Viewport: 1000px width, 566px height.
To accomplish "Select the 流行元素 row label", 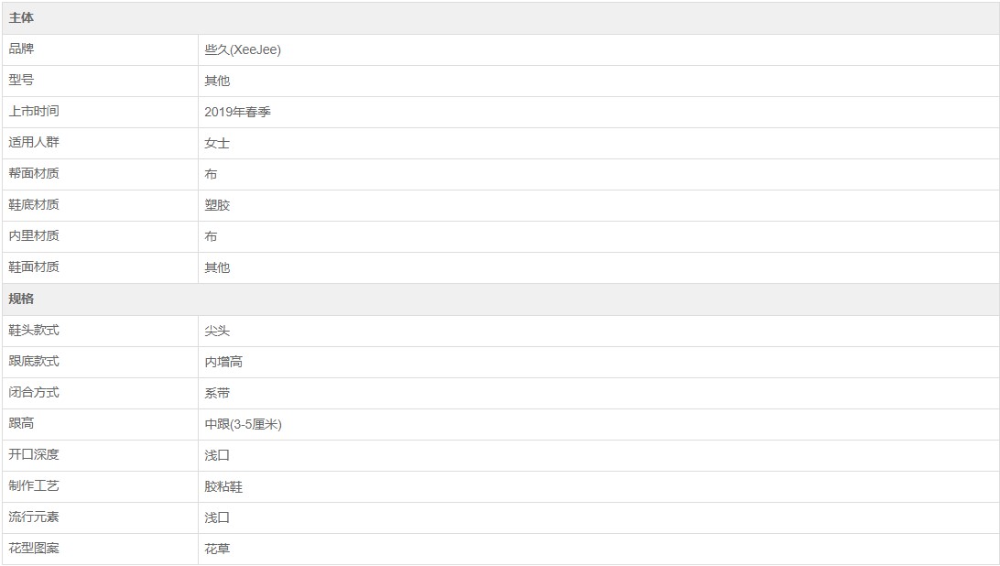I will [34, 517].
